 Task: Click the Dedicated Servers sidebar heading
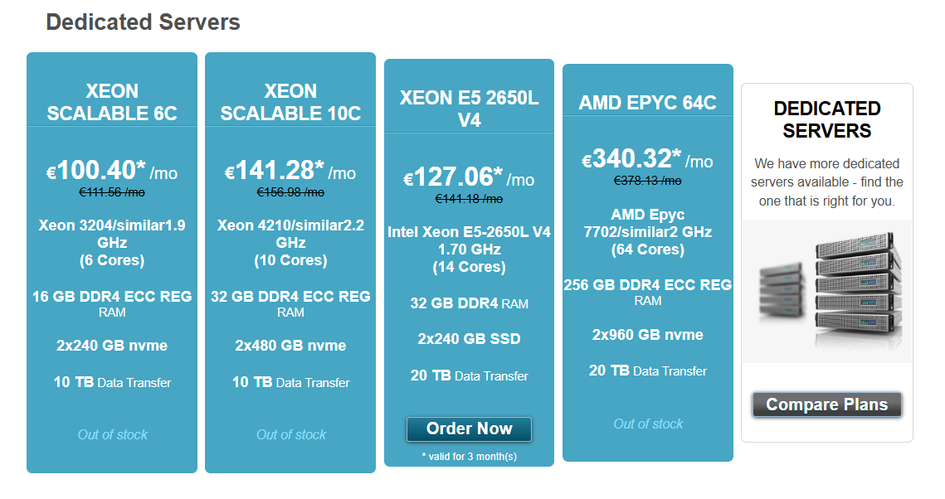(x=827, y=120)
